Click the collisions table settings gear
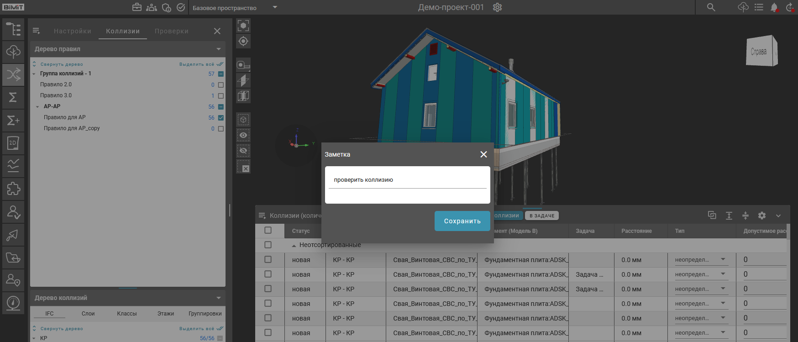798x342 pixels. coord(762,216)
